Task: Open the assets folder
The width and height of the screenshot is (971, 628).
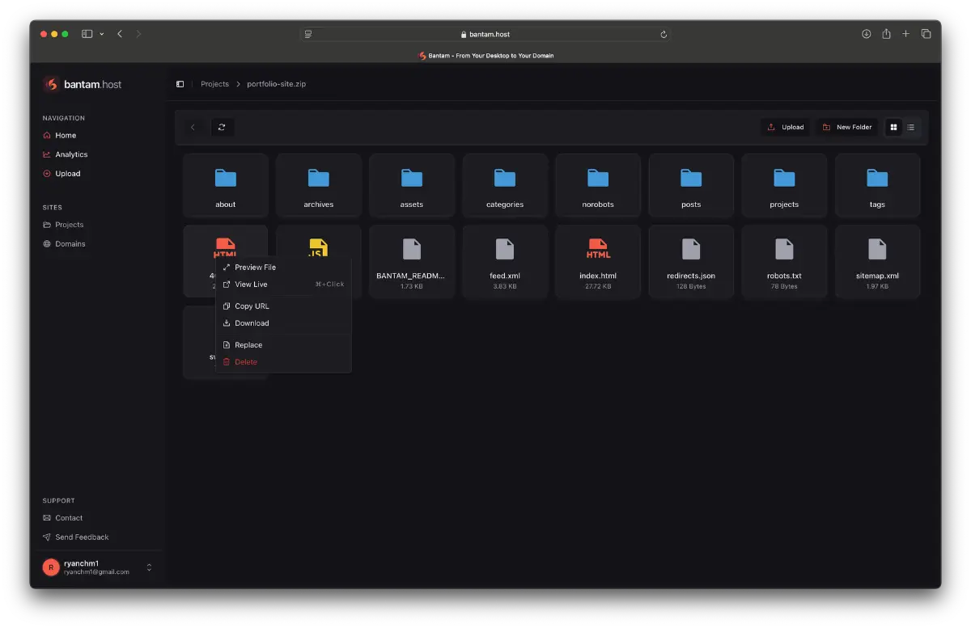Action: [412, 186]
